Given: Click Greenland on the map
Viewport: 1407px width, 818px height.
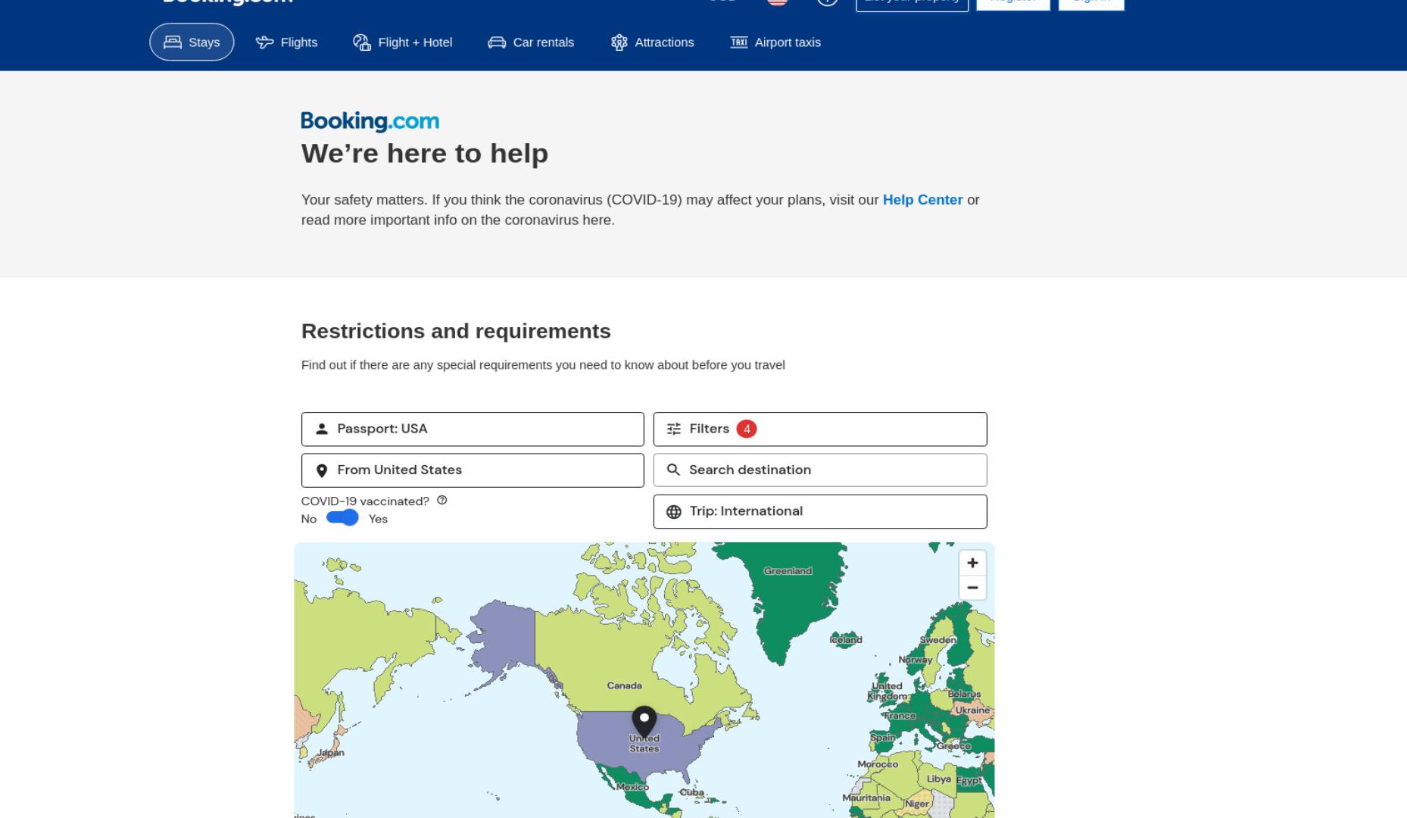Looking at the screenshot, I should (x=788, y=571).
